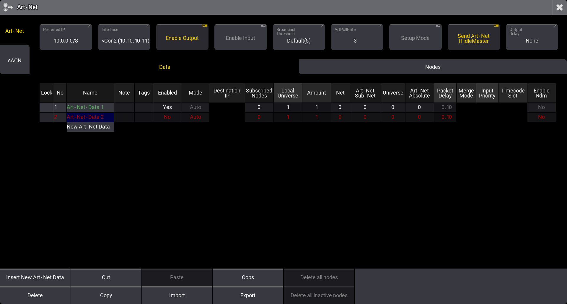Toggle Enable Input

click(x=240, y=38)
